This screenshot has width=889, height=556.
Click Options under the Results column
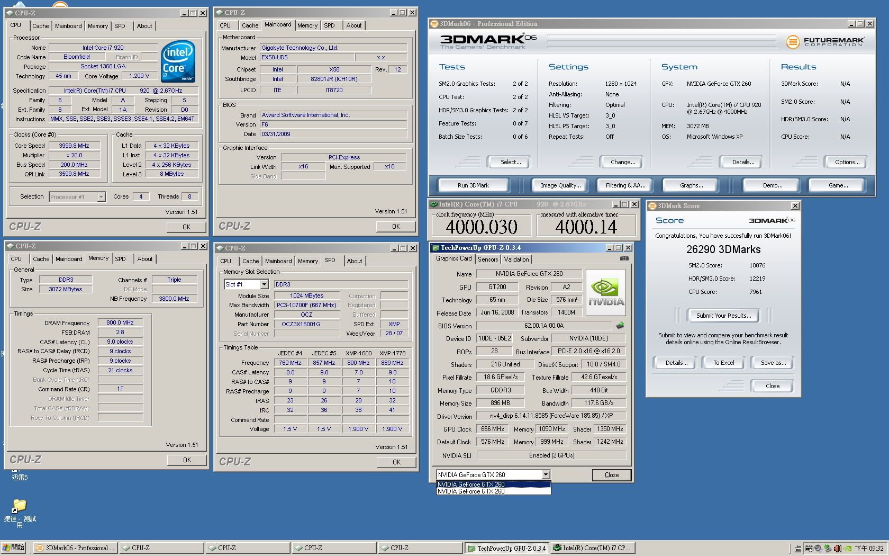pos(847,162)
